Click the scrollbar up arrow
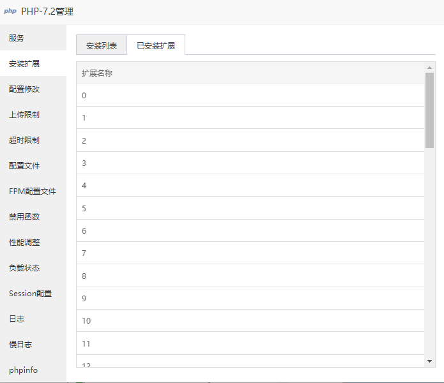444x383 pixels. 429,68
